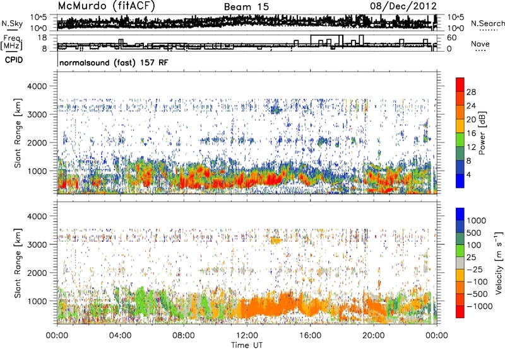Screen dimensions: 505x349
Task: Select the 'CPID' row label
Action: click(x=14, y=60)
